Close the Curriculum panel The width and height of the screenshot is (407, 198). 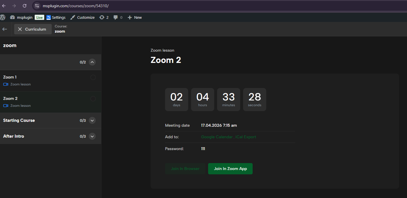click(33, 29)
